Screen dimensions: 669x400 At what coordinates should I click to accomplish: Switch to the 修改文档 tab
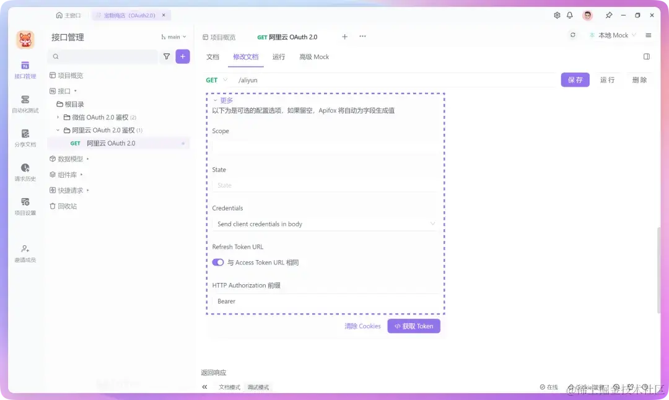(x=246, y=57)
